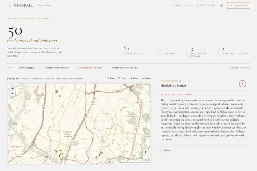Select the east-side green driver dot
Image resolution: width=257 pixels, height=171 pixels.
(99, 155)
